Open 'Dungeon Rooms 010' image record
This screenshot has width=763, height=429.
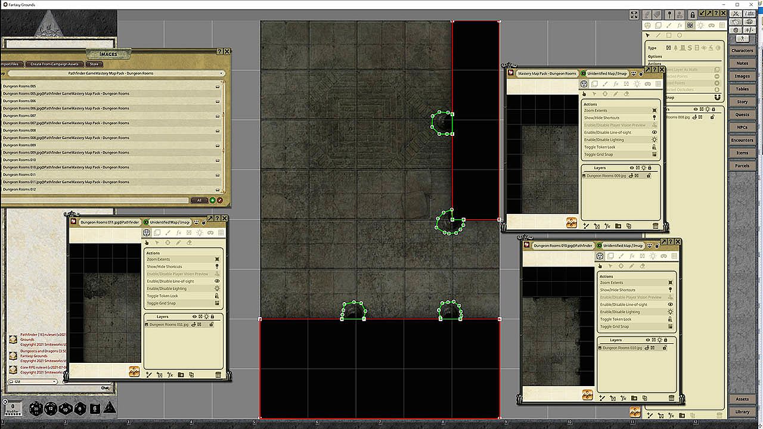[111, 160]
